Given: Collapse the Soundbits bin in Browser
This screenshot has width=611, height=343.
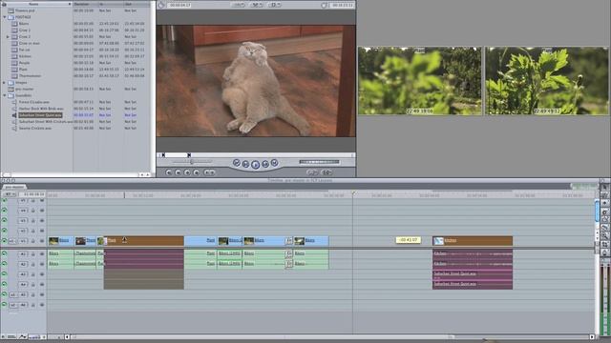Looking at the screenshot, I should point(5,95).
